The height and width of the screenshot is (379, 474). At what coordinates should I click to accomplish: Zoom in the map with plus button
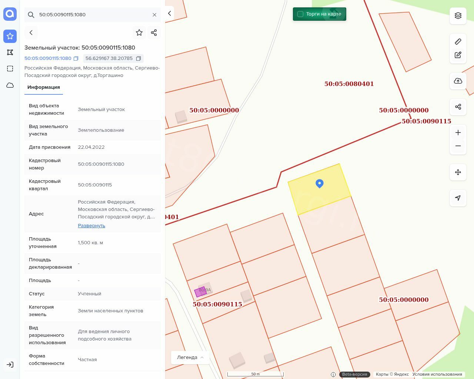point(458,133)
